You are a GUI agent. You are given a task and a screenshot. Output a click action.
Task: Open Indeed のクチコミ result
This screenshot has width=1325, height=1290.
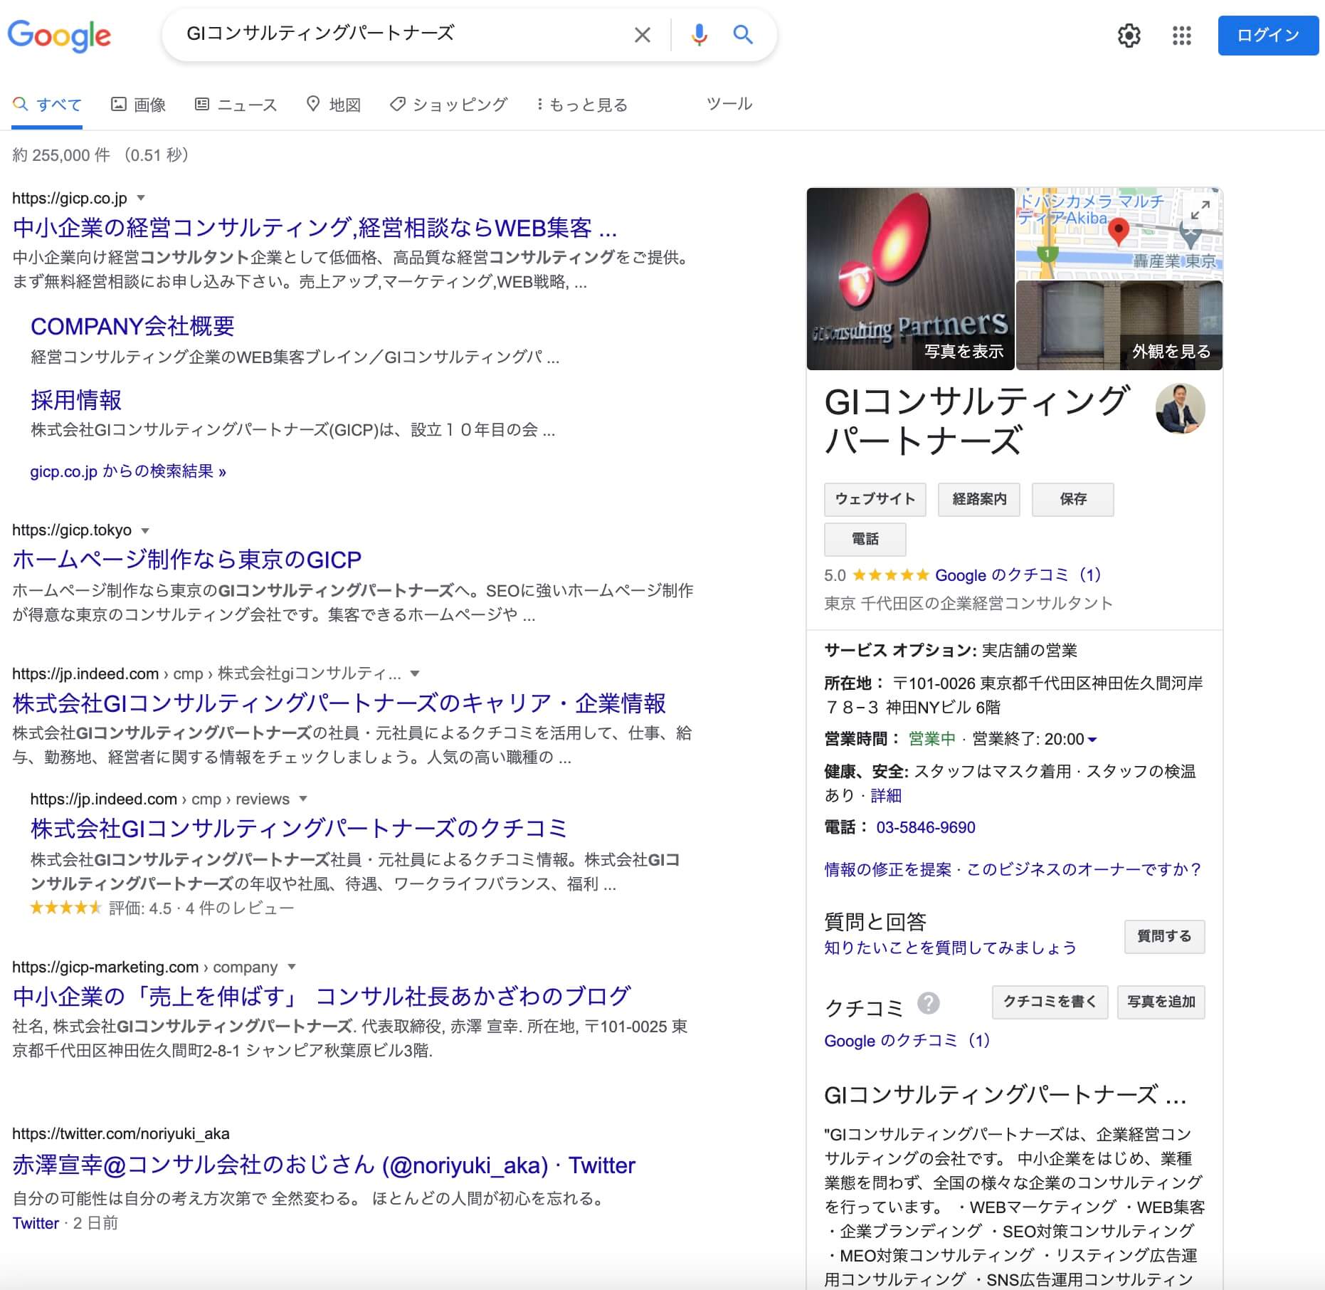pos(299,829)
